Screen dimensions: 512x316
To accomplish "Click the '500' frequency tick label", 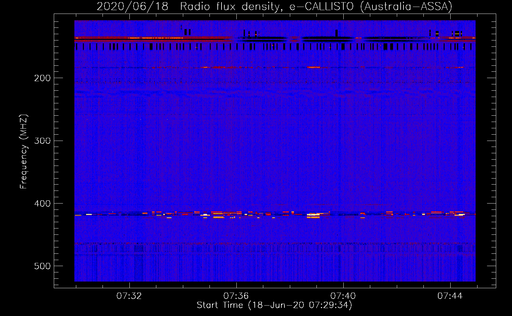I will click(42, 266).
